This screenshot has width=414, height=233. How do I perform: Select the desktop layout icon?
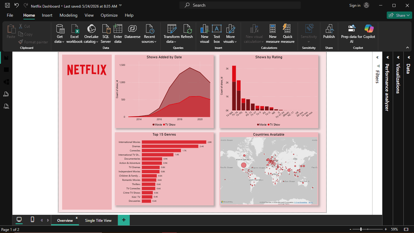coord(19,220)
